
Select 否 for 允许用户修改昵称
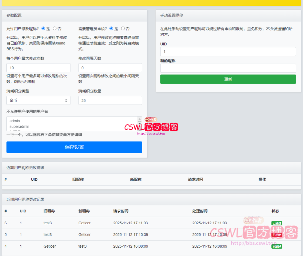pyautogui.click(x=54, y=29)
